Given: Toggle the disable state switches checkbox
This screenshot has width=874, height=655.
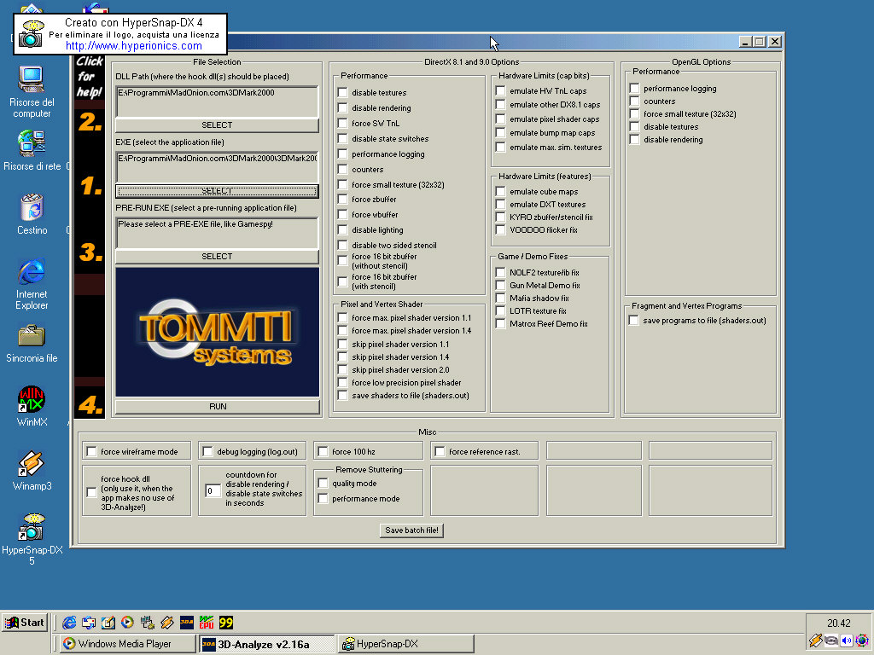Looking at the screenshot, I should (343, 139).
